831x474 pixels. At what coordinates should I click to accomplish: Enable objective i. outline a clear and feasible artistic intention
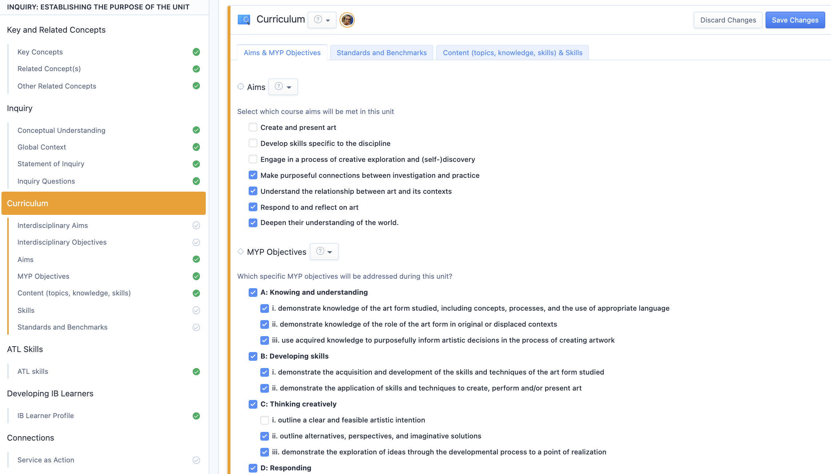[x=264, y=420]
